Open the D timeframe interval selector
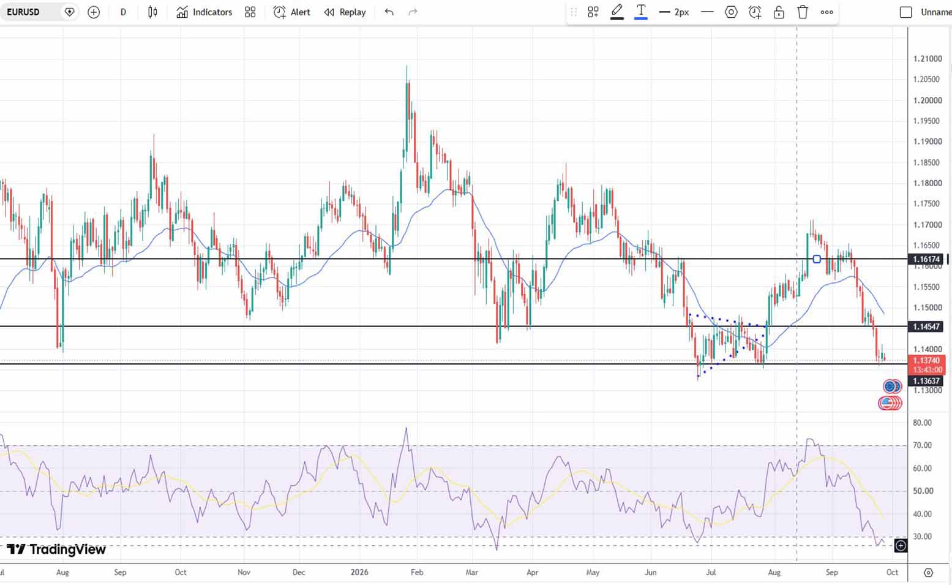The image size is (952, 585). click(123, 12)
